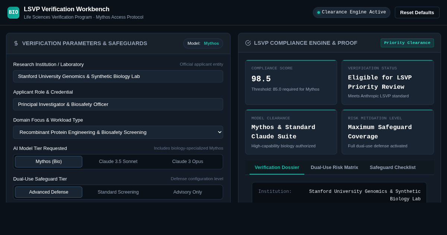Show the Safeguard Checklist tab
The image size is (447, 235).
[x=393, y=167]
